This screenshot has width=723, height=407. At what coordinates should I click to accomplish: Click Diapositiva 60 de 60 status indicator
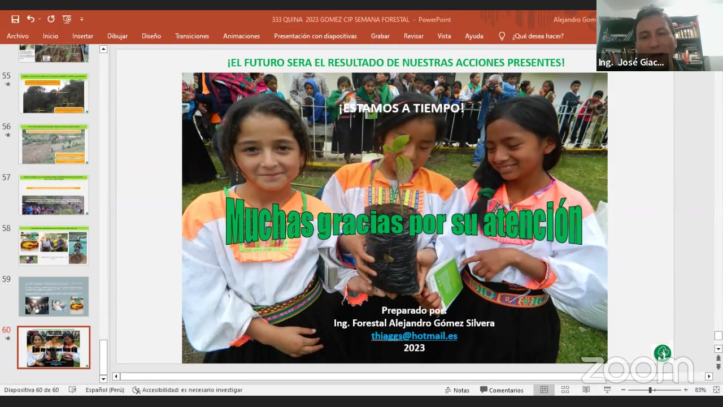[32, 390]
